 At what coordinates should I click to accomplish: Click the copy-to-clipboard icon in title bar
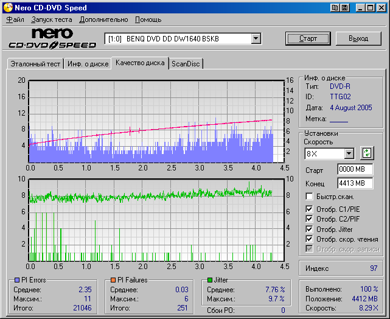point(335,8)
